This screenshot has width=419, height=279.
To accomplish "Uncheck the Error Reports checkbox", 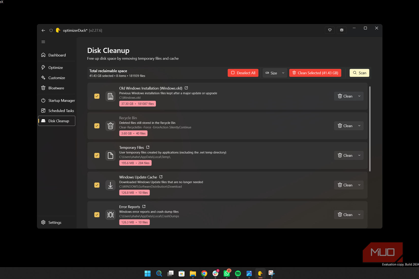I will [97, 215].
